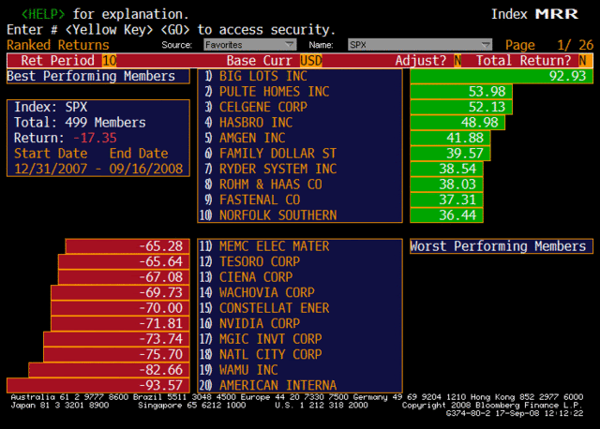
Task: Select NORFOLK SOUTHERN row
Action: [277, 214]
